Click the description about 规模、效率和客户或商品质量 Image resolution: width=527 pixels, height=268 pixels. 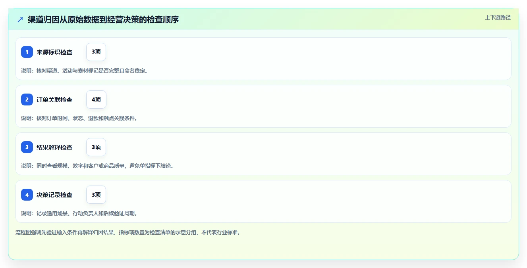pyautogui.click(x=97, y=166)
